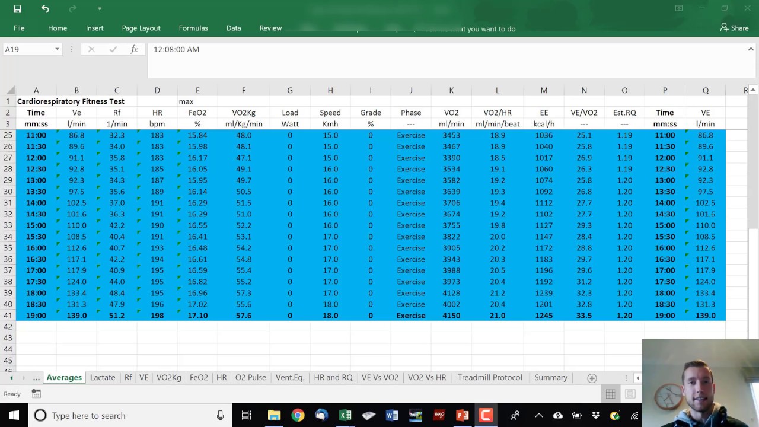Click the Est.RQ header cell

pyautogui.click(x=624, y=113)
